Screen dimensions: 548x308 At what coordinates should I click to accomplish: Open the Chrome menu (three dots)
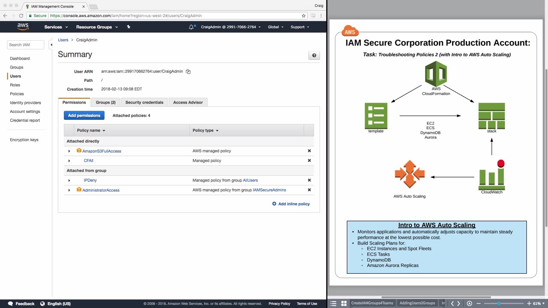pos(322,16)
